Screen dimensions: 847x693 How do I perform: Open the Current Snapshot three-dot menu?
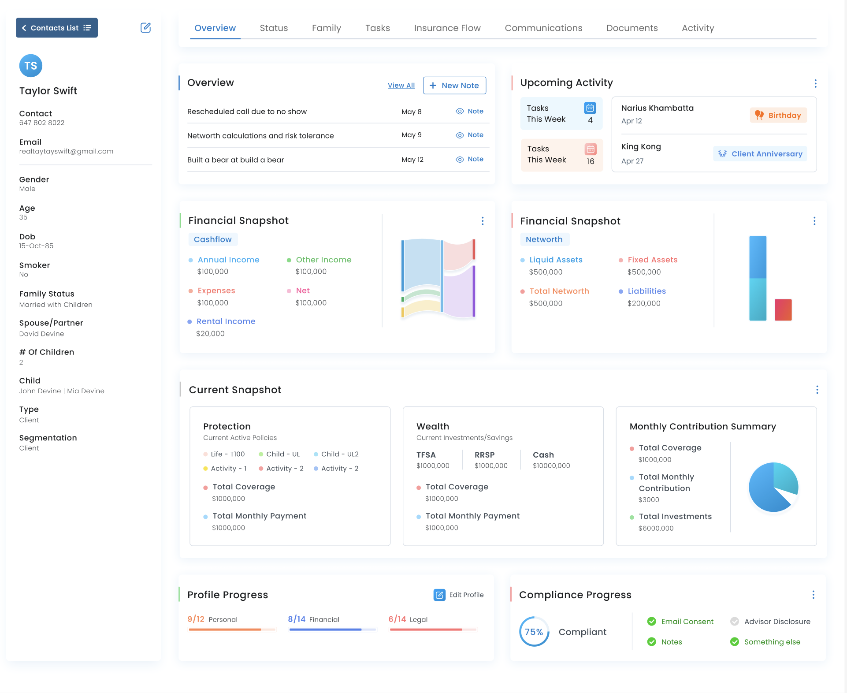tap(817, 390)
